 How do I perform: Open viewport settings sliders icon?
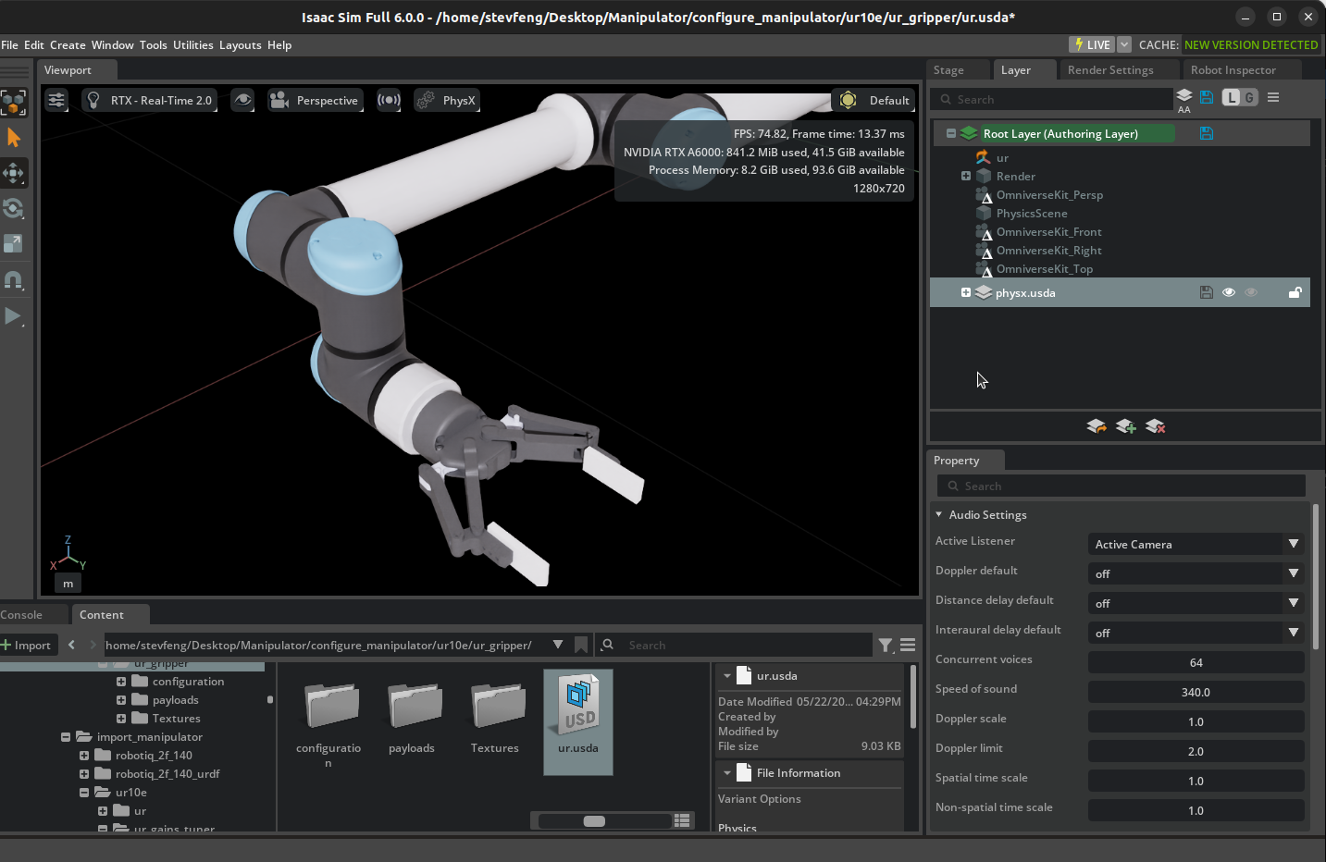coord(56,100)
